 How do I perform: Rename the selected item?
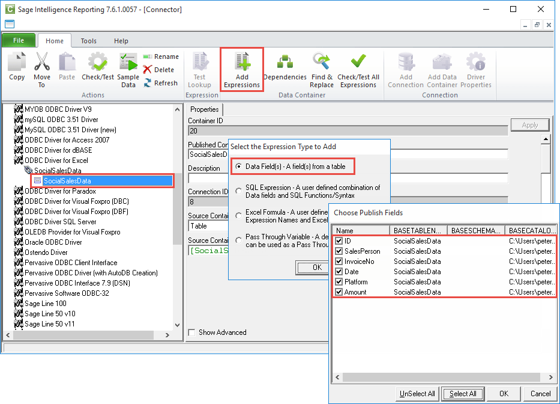coord(161,57)
